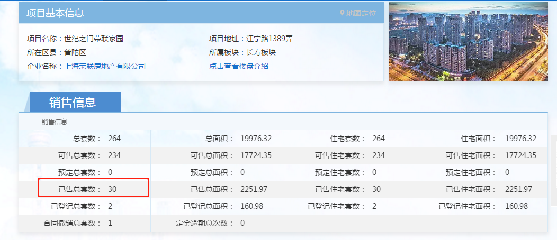Select 总套数 value 264

click(x=114, y=139)
